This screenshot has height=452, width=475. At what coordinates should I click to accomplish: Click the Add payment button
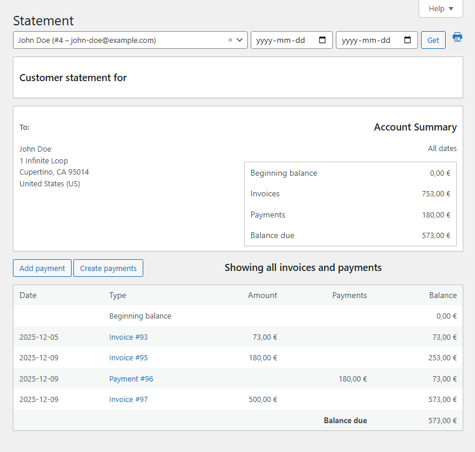click(x=42, y=267)
